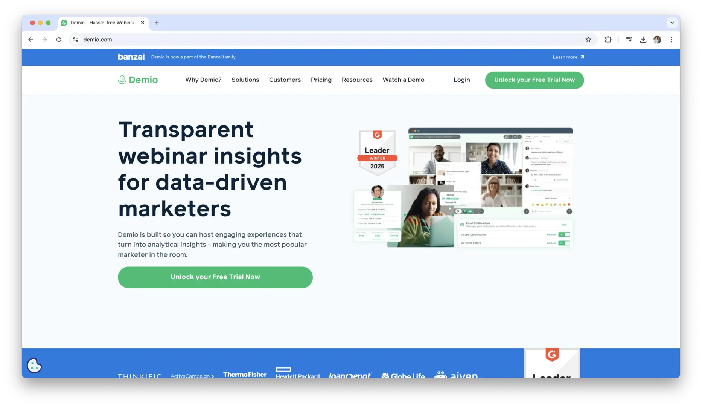Click the Demio logo in the header
Image resolution: width=702 pixels, height=407 pixels.
pos(138,80)
